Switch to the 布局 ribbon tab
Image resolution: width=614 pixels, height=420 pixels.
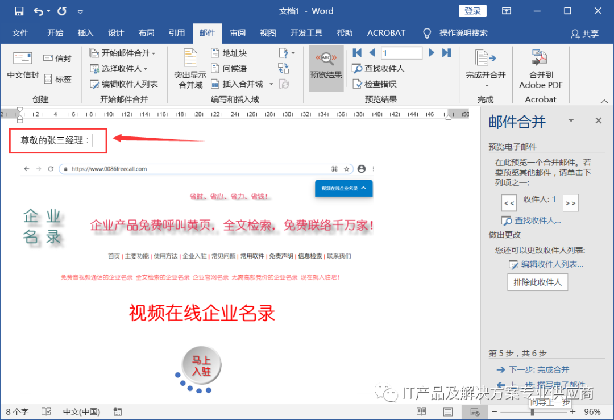click(x=146, y=33)
